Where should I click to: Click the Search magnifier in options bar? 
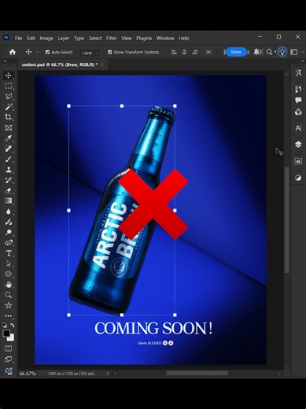coord(269,52)
